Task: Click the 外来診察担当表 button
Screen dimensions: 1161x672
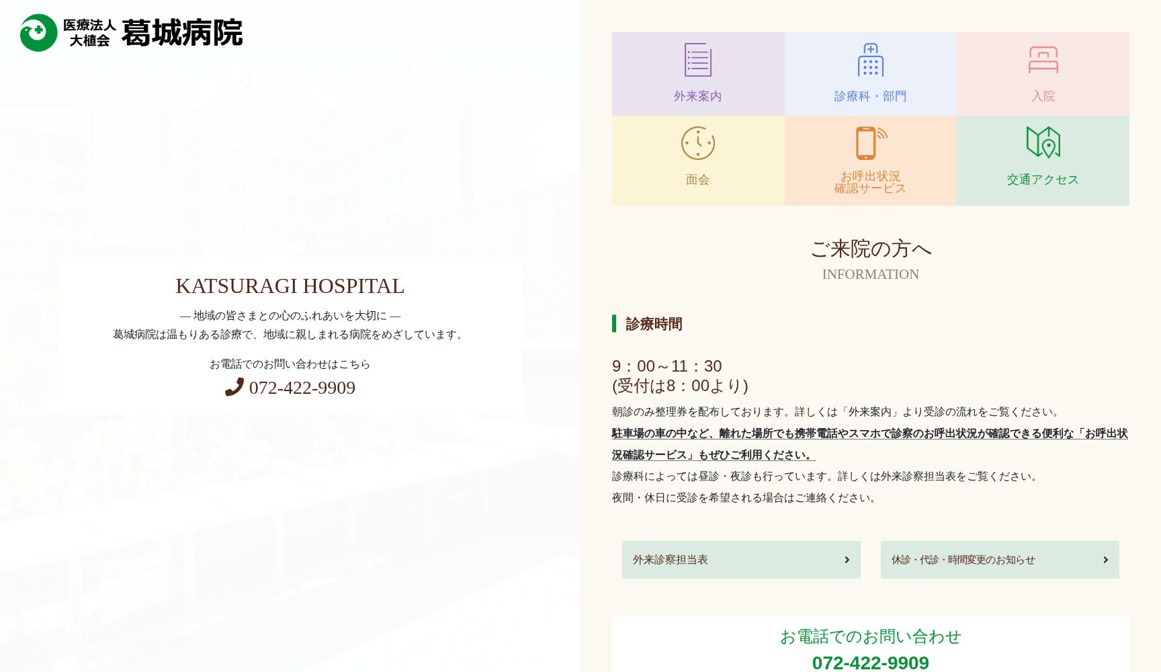Action: tap(740, 559)
